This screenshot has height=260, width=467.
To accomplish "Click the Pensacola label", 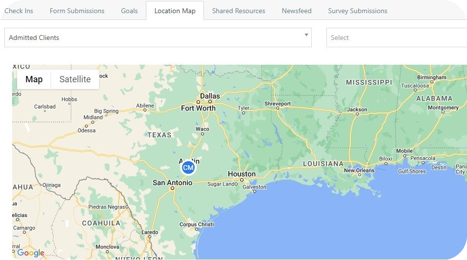I will click(423, 158).
